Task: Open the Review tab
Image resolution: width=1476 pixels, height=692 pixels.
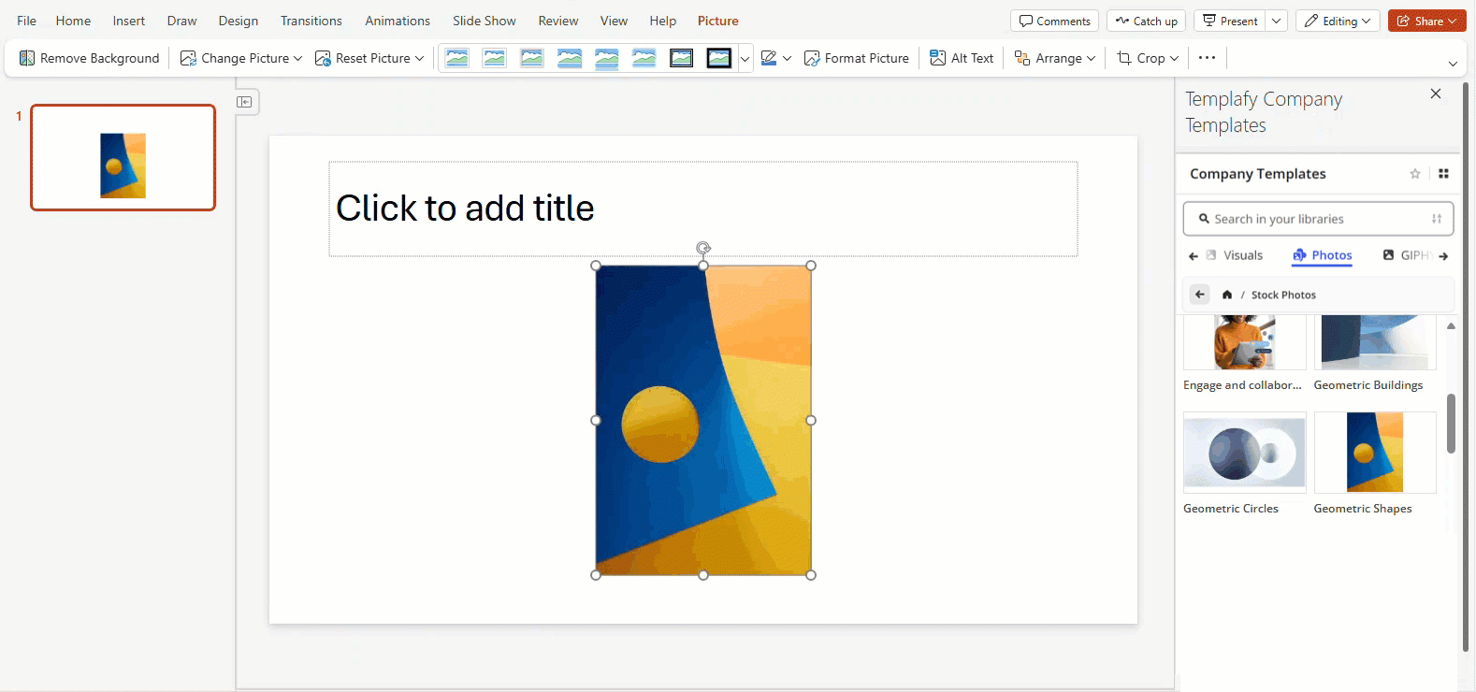Action: coord(558,21)
